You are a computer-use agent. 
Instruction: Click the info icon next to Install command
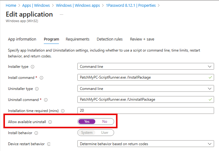point(41,78)
